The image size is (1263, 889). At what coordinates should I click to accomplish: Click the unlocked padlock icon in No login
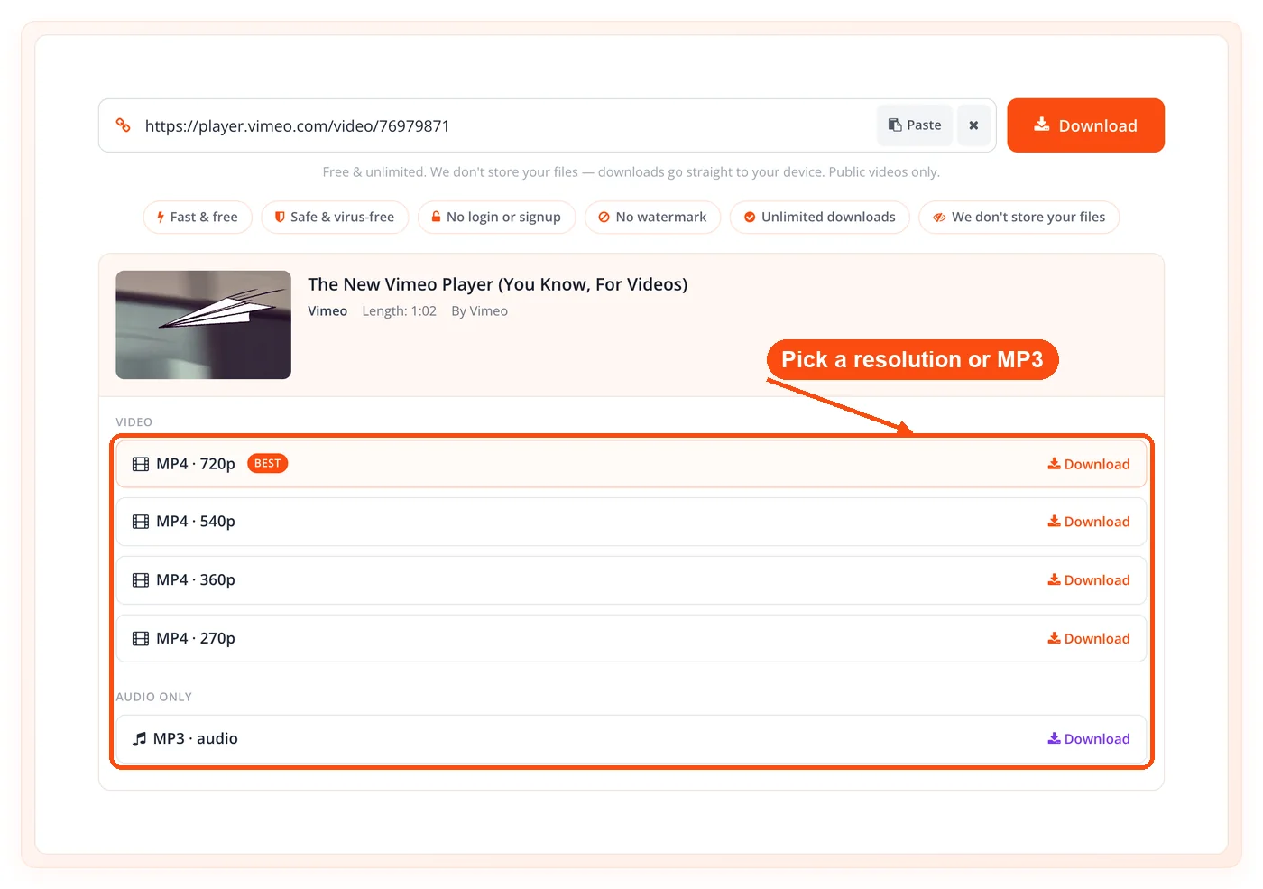coord(436,217)
